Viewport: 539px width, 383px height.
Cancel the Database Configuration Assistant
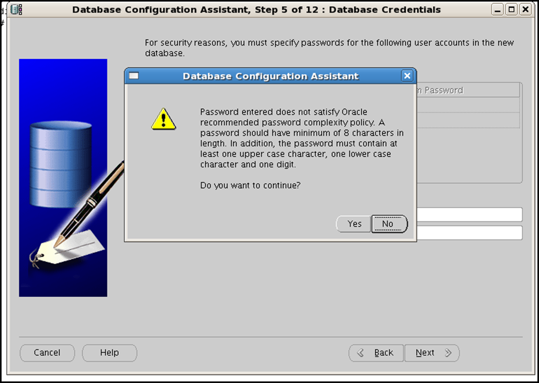pos(47,353)
